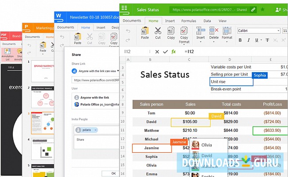Image resolution: width=288 pixels, height=177 pixels.
Task: Select the Jasmine sales person cell
Action: click(x=152, y=148)
